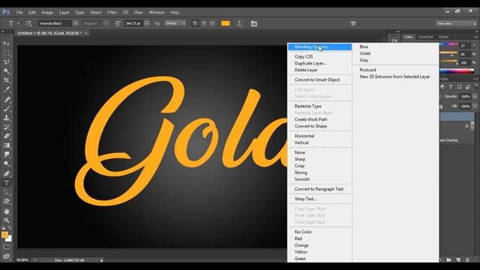Screen dimensions: 480x270
Task: Open the anti-aliasing Sharp dropdown
Action: pos(175,23)
